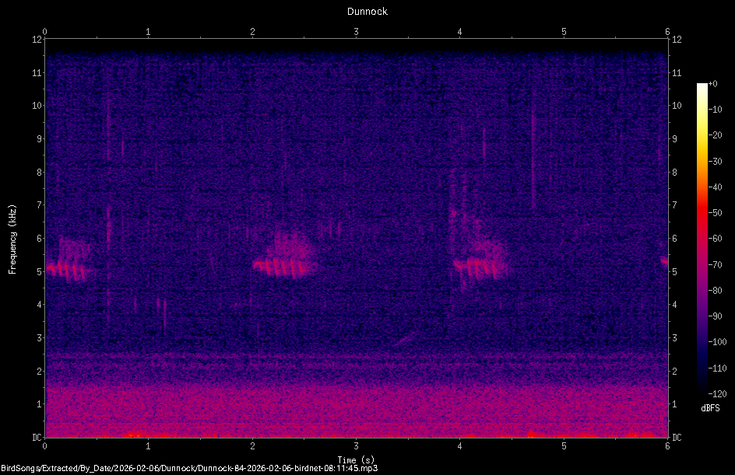Select the DC marker on the left axis

[x=36, y=436]
